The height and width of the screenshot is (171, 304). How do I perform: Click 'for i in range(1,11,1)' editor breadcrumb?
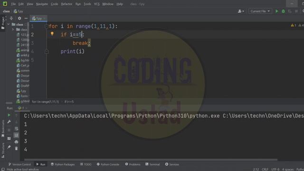click(x=46, y=102)
